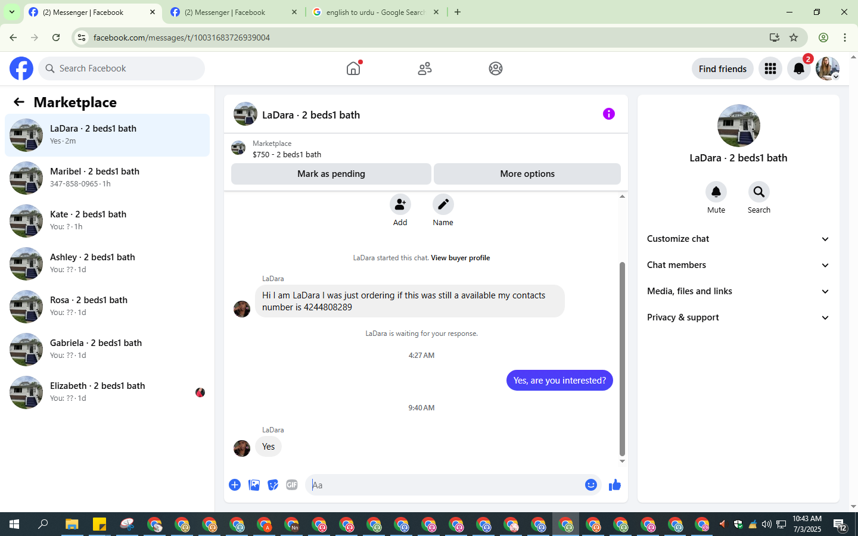Click the Add people icon
Viewport: 858px width, 536px height.
tap(400, 204)
